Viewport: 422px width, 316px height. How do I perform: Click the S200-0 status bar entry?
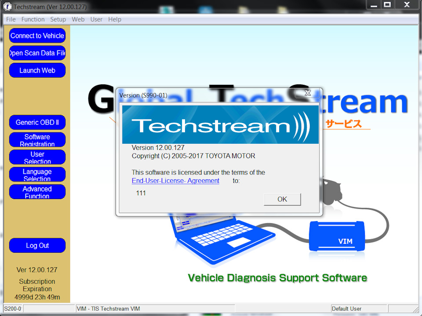13,309
